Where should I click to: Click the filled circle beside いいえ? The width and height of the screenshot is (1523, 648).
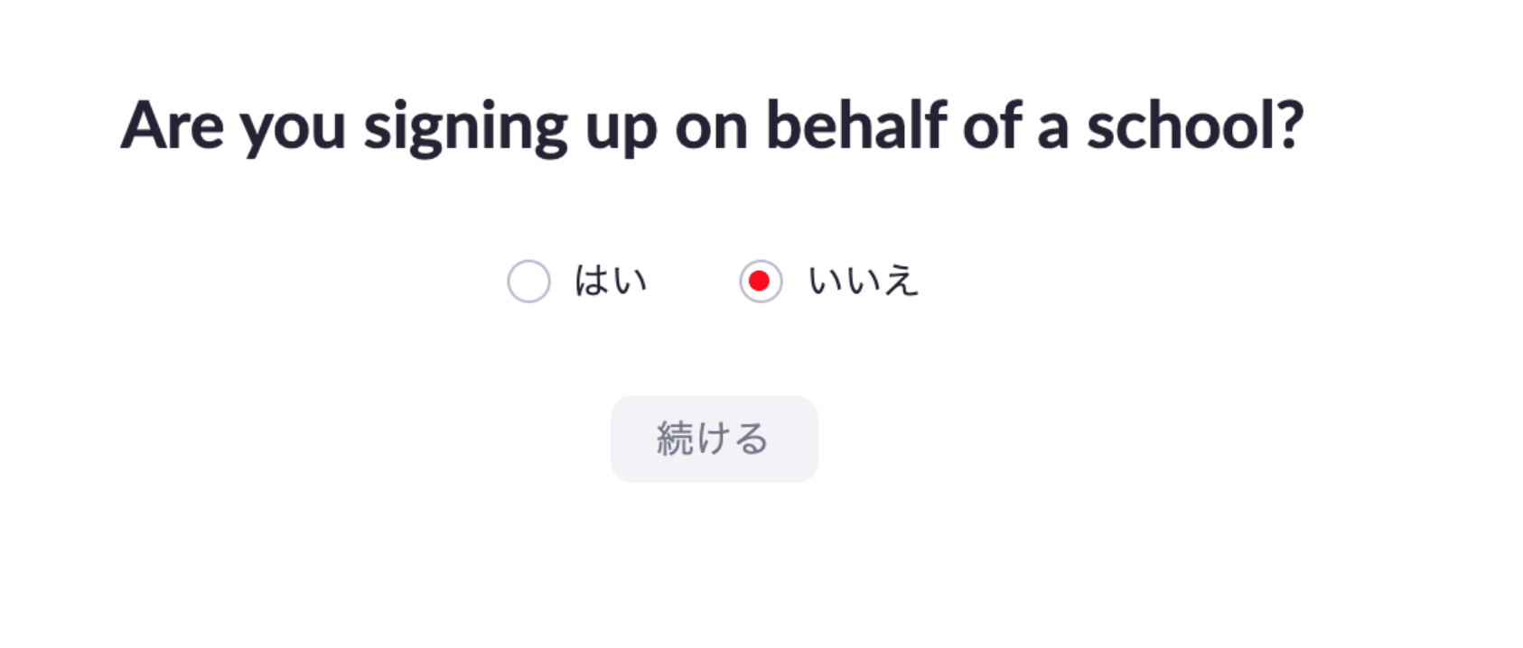pyautogui.click(x=760, y=282)
